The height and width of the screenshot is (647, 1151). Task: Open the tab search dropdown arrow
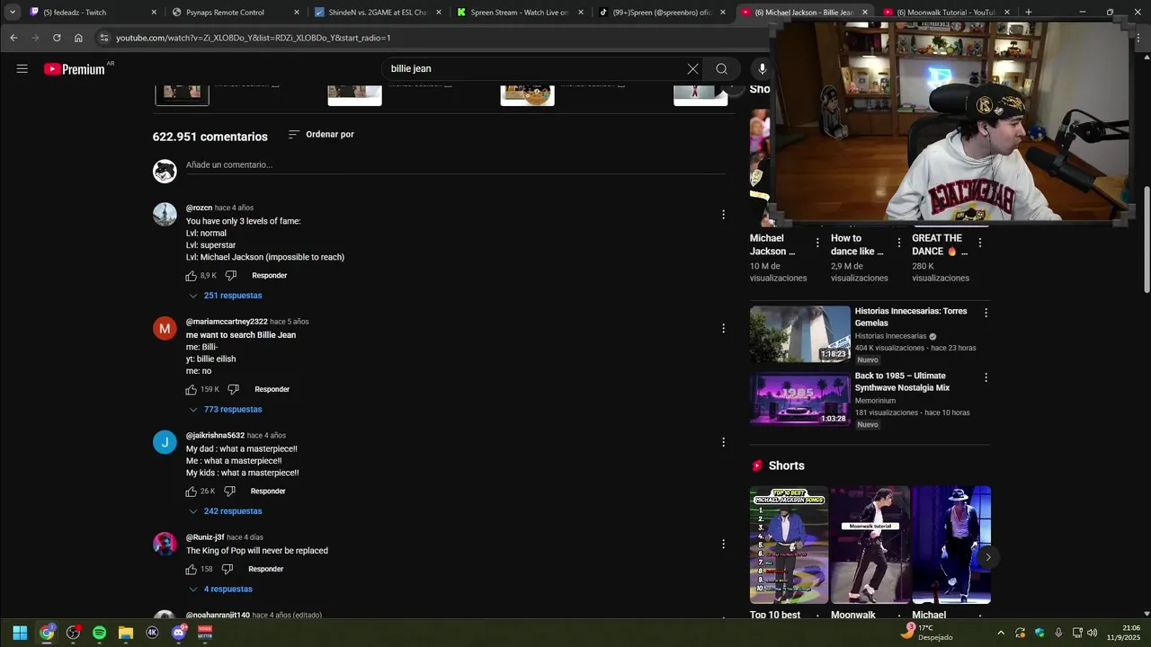click(x=12, y=13)
